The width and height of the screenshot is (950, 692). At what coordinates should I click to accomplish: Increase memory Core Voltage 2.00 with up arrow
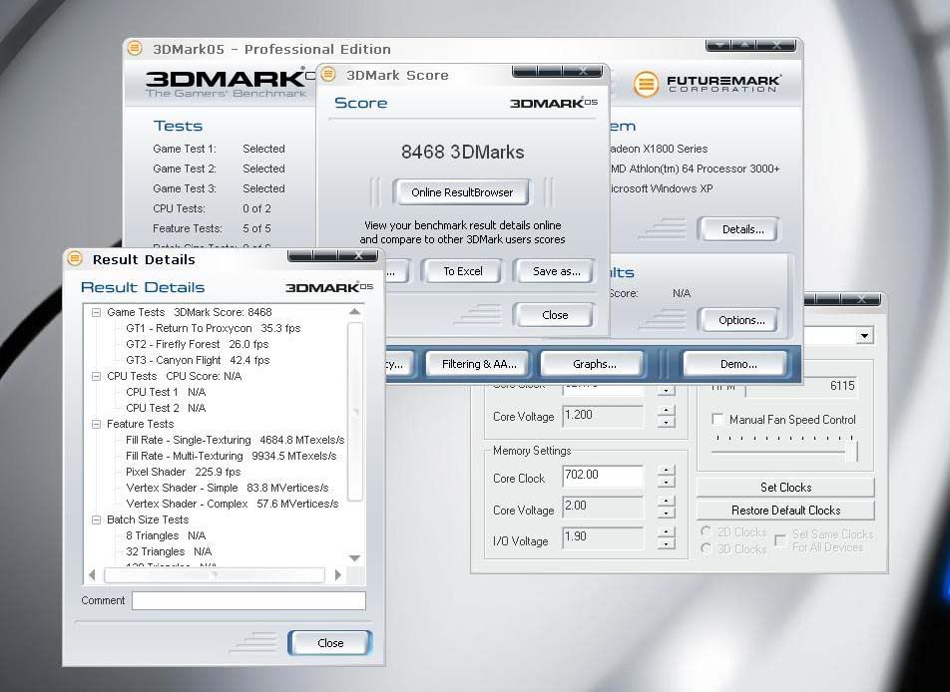pyautogui.click(x=667, y=501)
